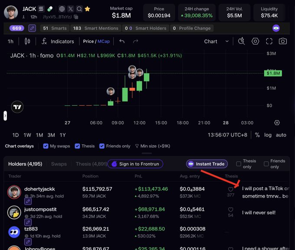Open the JACK token list menu icon

point(41,9)
